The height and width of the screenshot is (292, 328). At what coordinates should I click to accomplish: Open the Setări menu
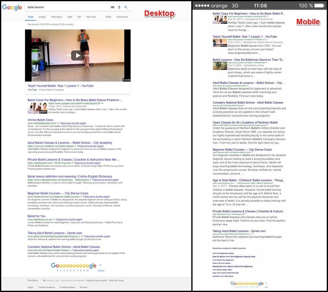pyautogui.click(x=108, y=17)
